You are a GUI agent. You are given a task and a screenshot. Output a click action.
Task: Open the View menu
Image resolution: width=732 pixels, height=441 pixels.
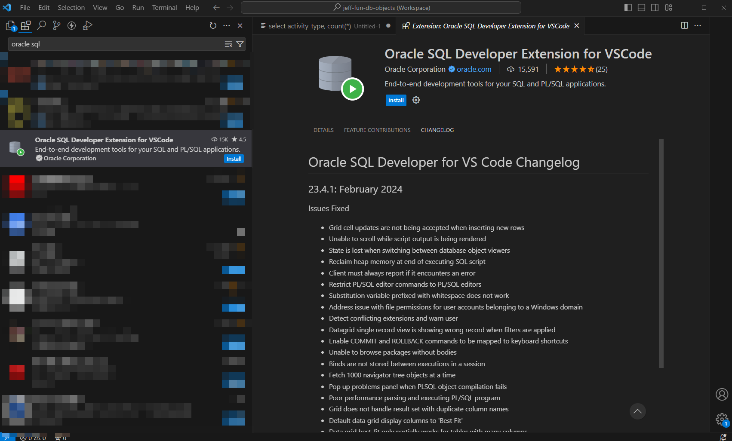[100, 8]
